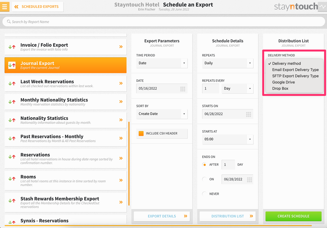This screenshot has height=228, width=327.
Task: Click chevron on Invoice / Folio Export row
Action: tap(121, 47)
